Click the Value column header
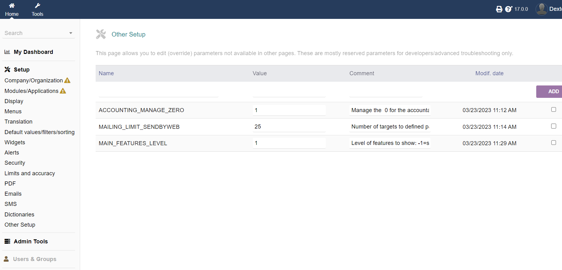This screenshot has height=270, width=562. (x=260, y=73)
